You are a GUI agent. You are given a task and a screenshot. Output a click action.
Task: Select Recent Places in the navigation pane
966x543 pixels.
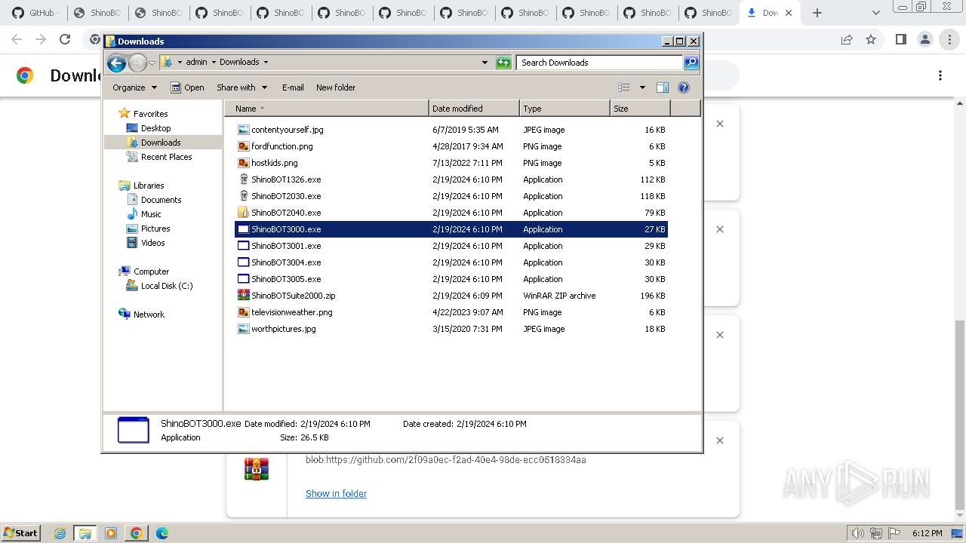click(x=166, y=157)
